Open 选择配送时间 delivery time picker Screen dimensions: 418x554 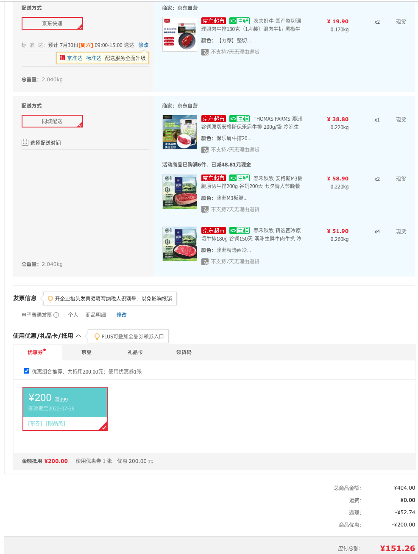45,143
